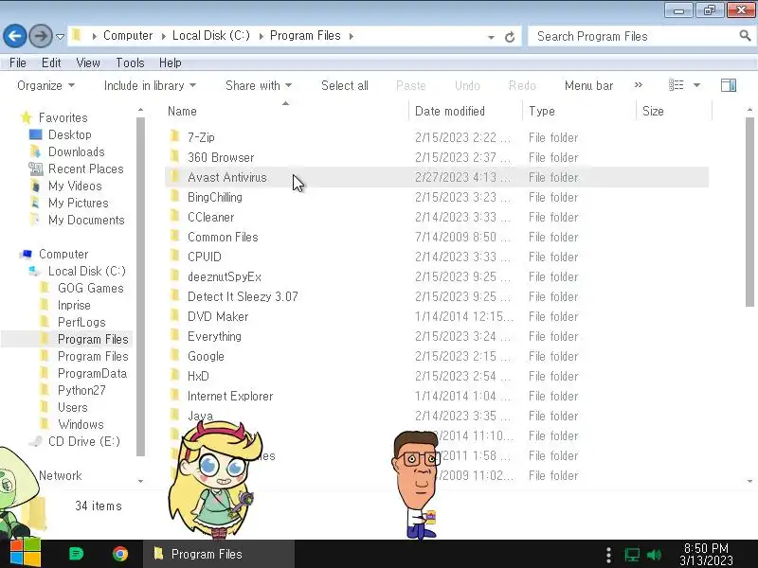The image size is (758, 568).
Task: Open the View menu
Action: tap(88, 62)
